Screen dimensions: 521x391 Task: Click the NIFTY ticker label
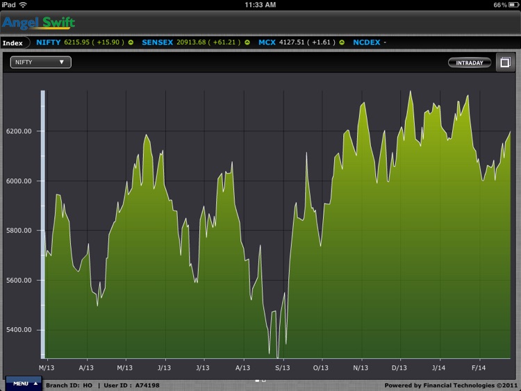[49, 43]
